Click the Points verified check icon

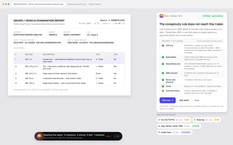click(163, 86)
